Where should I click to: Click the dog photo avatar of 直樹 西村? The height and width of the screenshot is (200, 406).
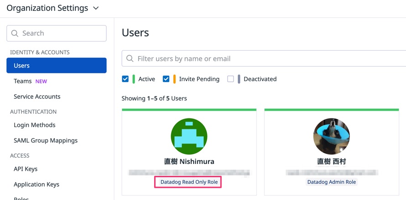332,136
